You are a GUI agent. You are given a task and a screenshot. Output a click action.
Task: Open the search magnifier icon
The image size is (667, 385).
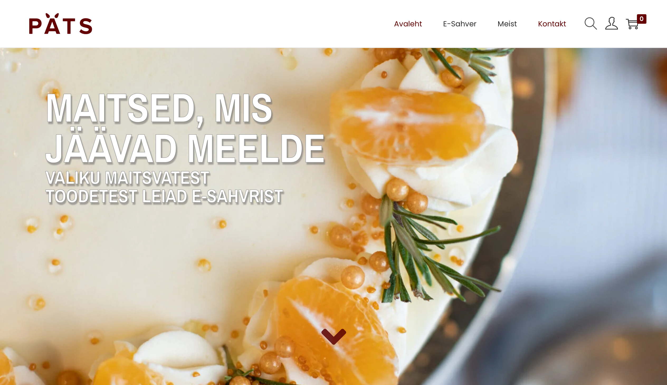[590, 23]
